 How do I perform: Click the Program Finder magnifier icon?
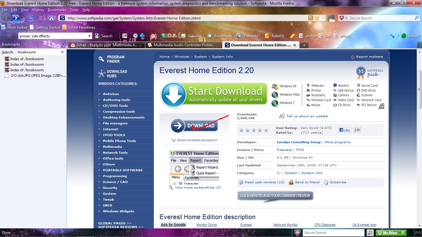101,59
